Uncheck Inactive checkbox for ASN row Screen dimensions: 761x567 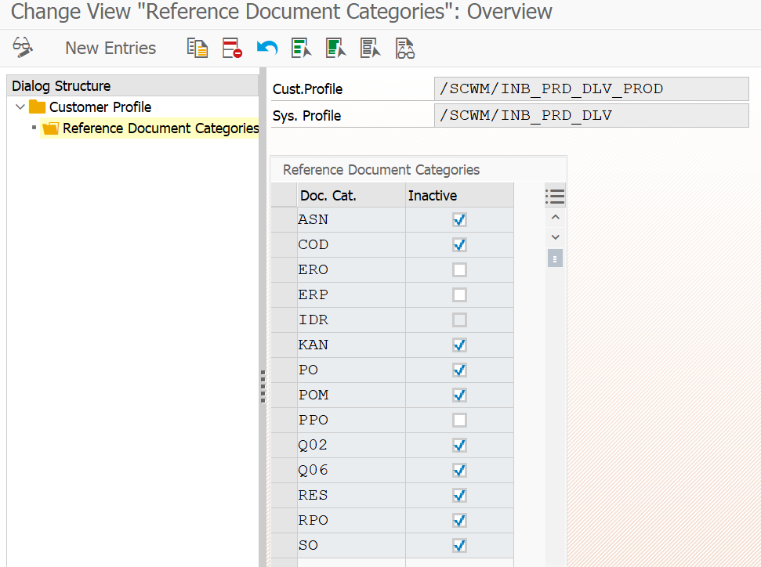[x=459, y=220]
